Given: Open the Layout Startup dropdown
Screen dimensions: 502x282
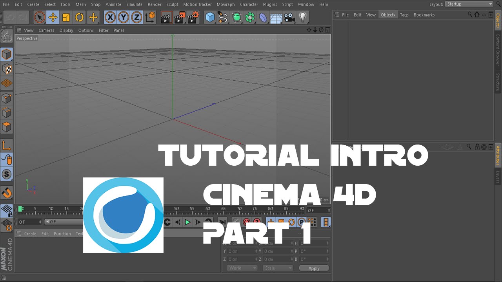Looking at the screenshot, I should pyautogui.click(x=469, y=4).
